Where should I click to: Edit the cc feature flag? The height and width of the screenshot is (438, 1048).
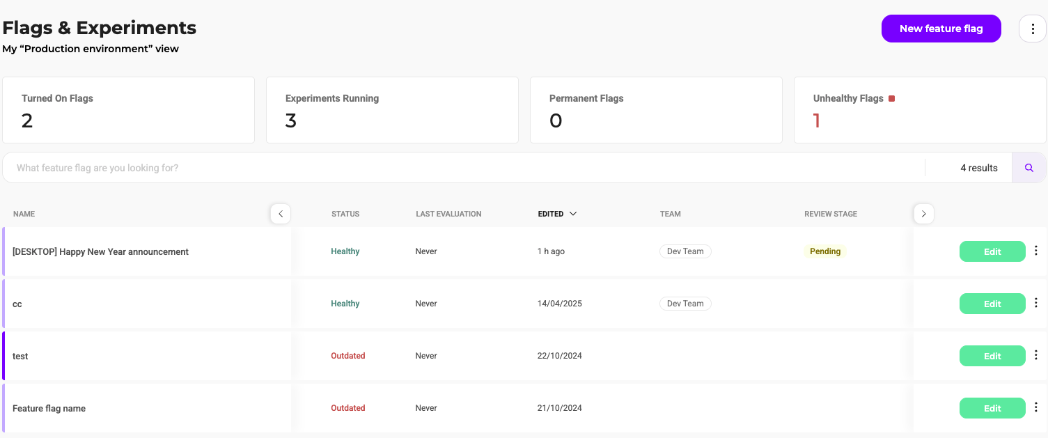[992, 304]
